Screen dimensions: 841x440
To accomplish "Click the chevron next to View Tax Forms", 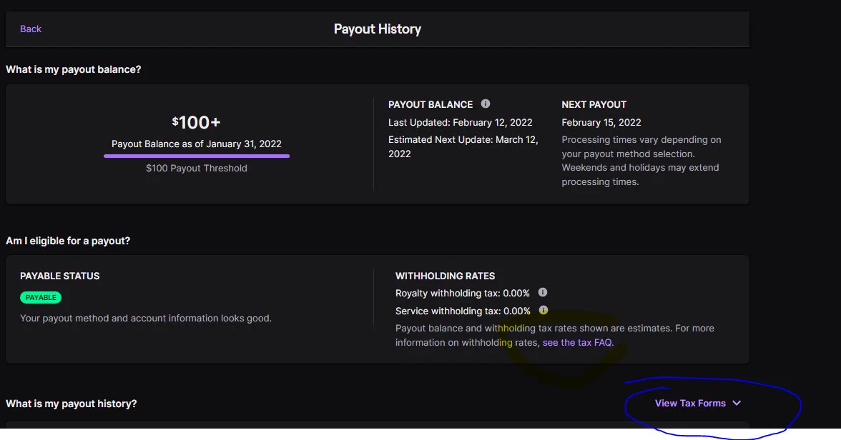I will (x=737, y=403).
